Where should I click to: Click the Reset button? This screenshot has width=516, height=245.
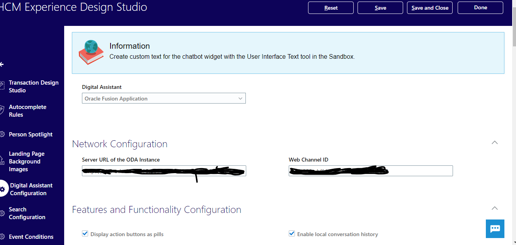tap(331, 8)
